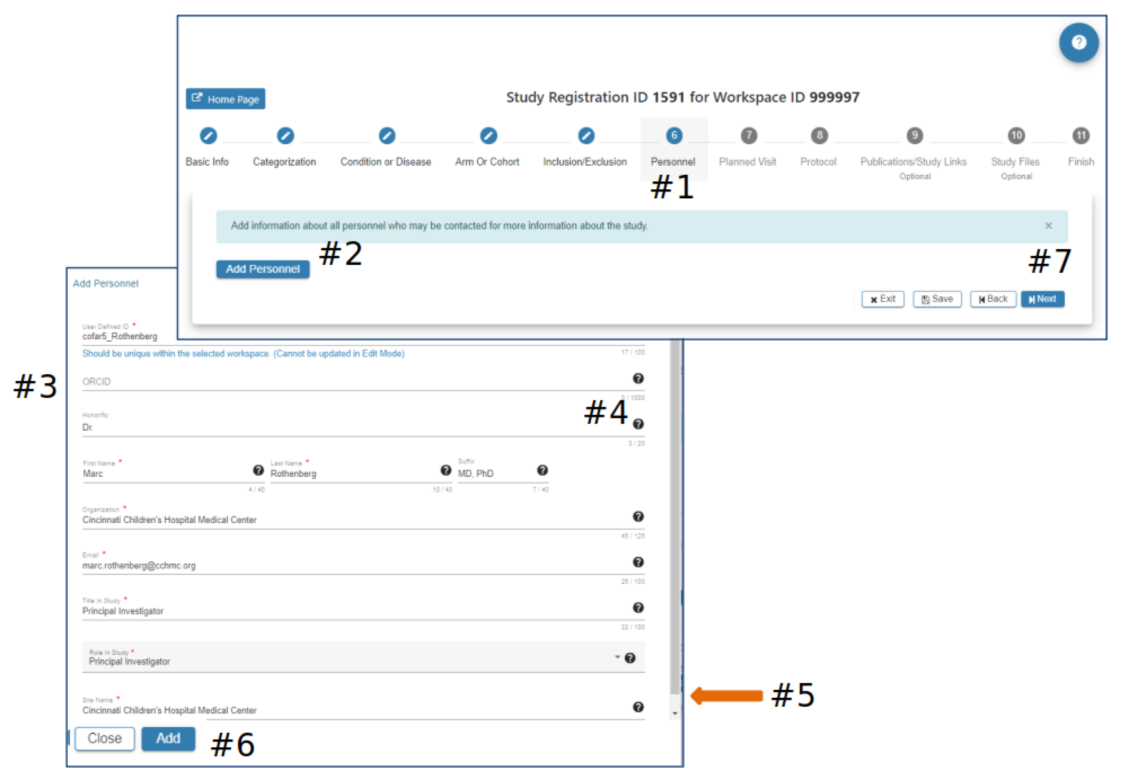The height and width of the screenshot is (780, 1129).
Task: Show help for Last Name field
Action: click(446, 470)
